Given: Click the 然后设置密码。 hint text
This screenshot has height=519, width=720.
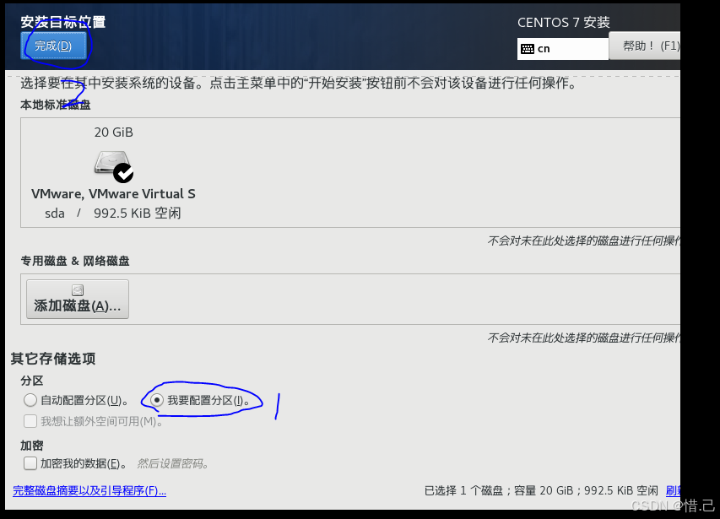Looking at the screenshot, I should (x=173, y=464).
